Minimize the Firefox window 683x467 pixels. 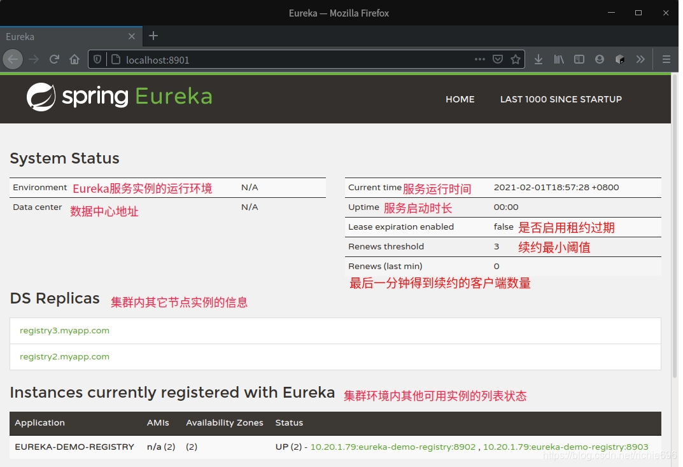click(x=611, y=13)
